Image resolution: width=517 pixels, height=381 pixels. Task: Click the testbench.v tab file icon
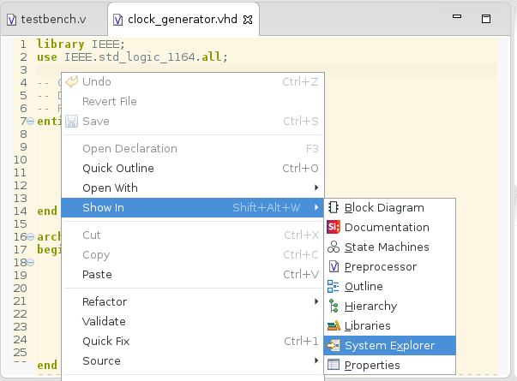point(12,20)
